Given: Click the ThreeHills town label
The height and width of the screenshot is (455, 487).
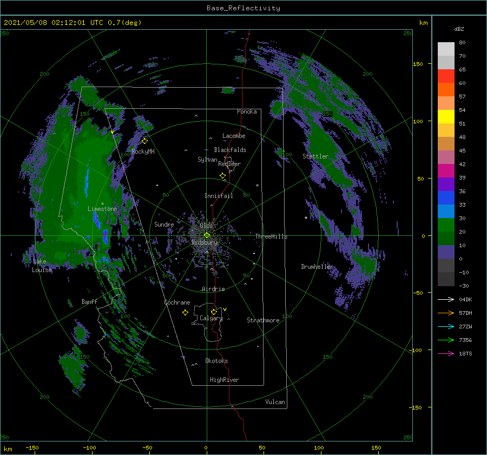Looking at the screenshot, I should click(272, 236).
